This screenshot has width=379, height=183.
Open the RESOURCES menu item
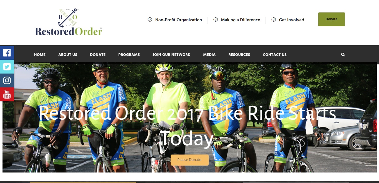pyautogui.click(x=239, y=55)
